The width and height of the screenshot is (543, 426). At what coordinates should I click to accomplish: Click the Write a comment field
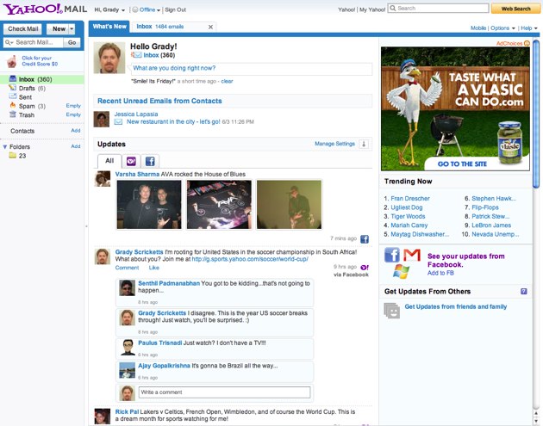point(223,392)
